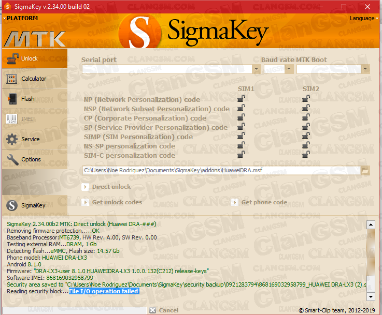
Task: Click the Calculator icon
Action: click(12, 79)
